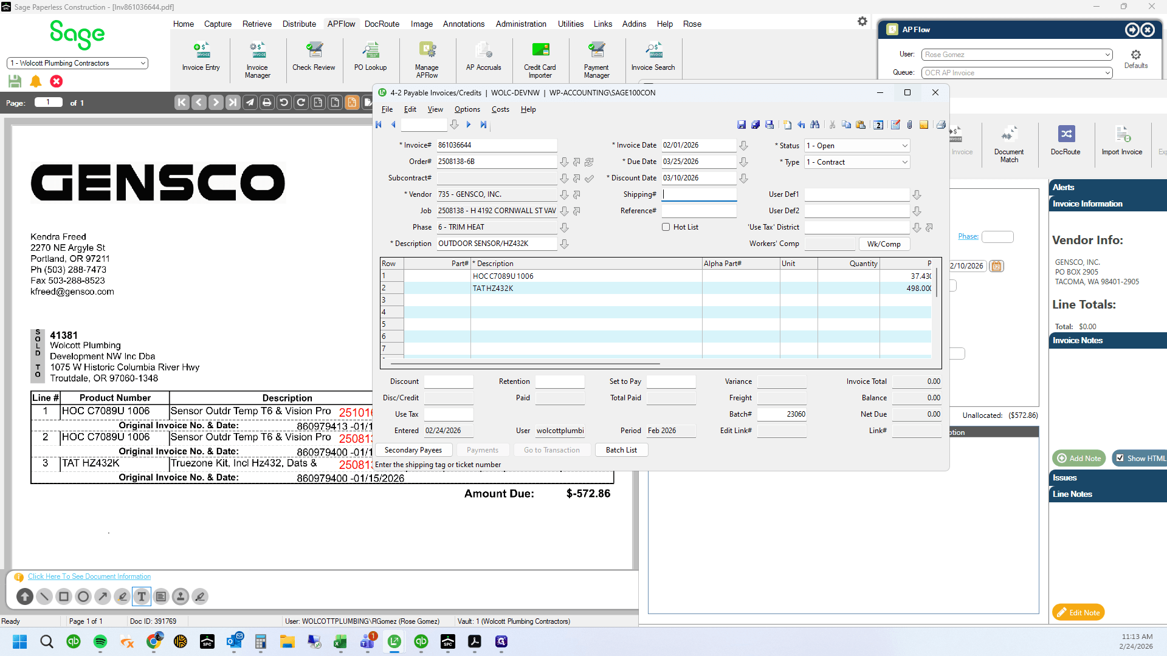Click the red cancel icon
Screen dimensions: 1167x656
click(57, 81)
